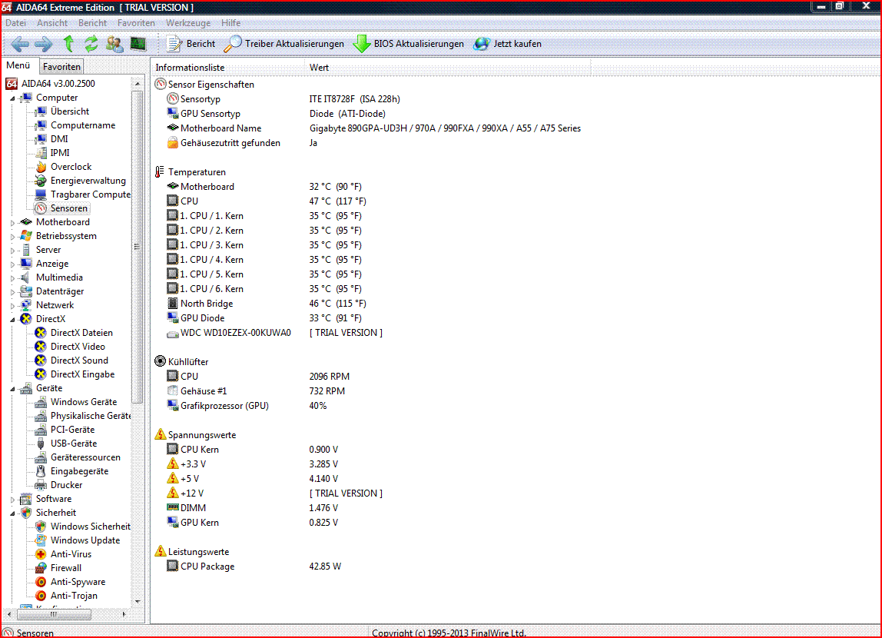Image resolution: width=882 pixels, height=638 pixels.
Task: Open the Overclock flame icon item
Action: coord(41,167)
